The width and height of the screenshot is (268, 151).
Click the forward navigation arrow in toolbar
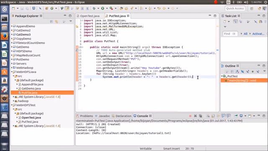pyautogui.click(x=173, y=8)
